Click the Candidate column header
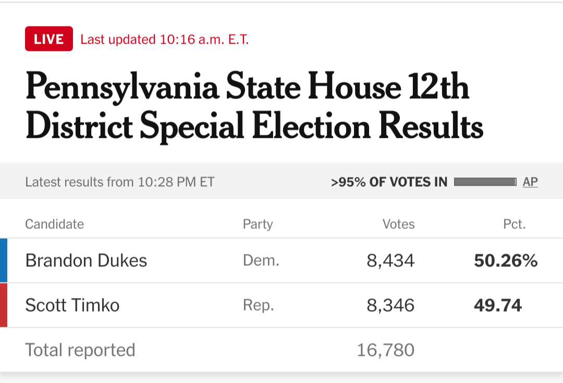Viewport: 563px width, 383px height. click(55, 224)
